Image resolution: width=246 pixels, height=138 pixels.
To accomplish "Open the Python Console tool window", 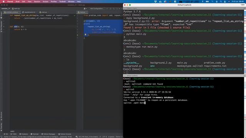I will click(x=65, y=134).
